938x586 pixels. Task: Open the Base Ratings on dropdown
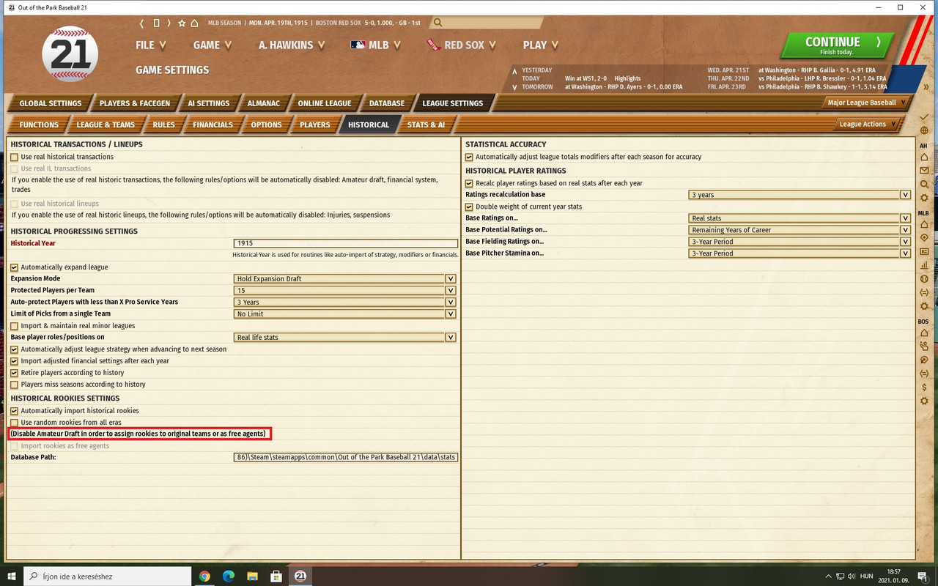pos(799,218)
